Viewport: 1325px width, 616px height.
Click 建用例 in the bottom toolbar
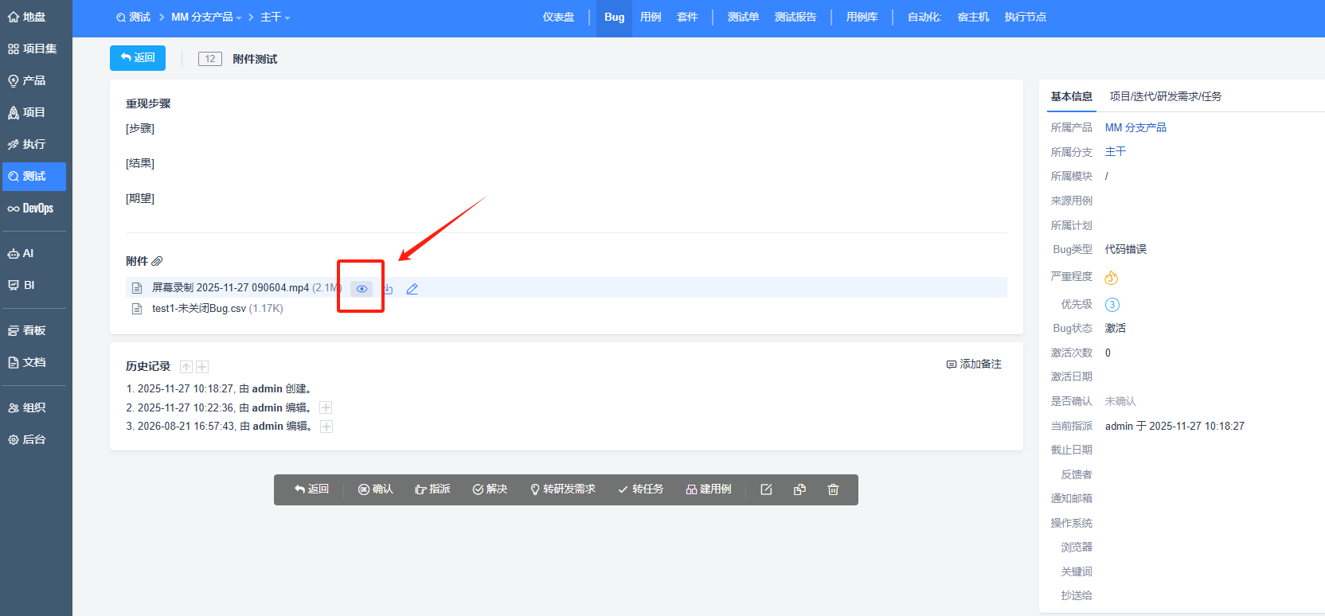[709, 489]
